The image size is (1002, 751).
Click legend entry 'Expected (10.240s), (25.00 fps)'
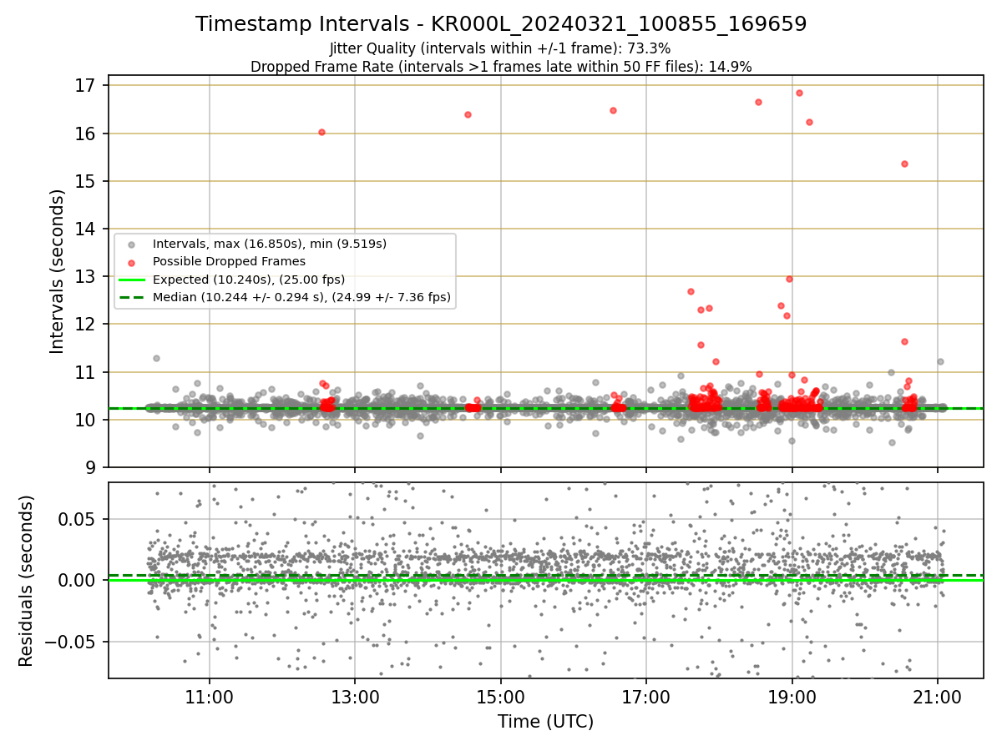pos(249,280)
